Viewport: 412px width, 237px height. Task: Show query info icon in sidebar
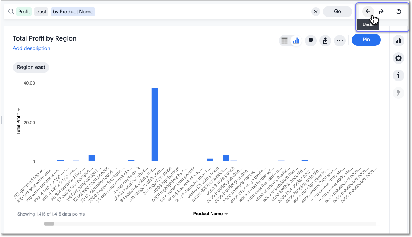pyautogui.click(x=399, y=75)
